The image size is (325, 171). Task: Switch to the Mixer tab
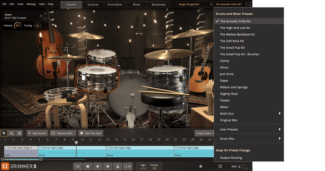pyautogui.click(x=136, y=4)
